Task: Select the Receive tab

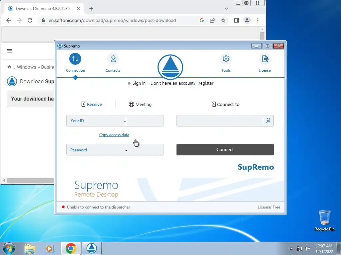Action: coord(92,104)
